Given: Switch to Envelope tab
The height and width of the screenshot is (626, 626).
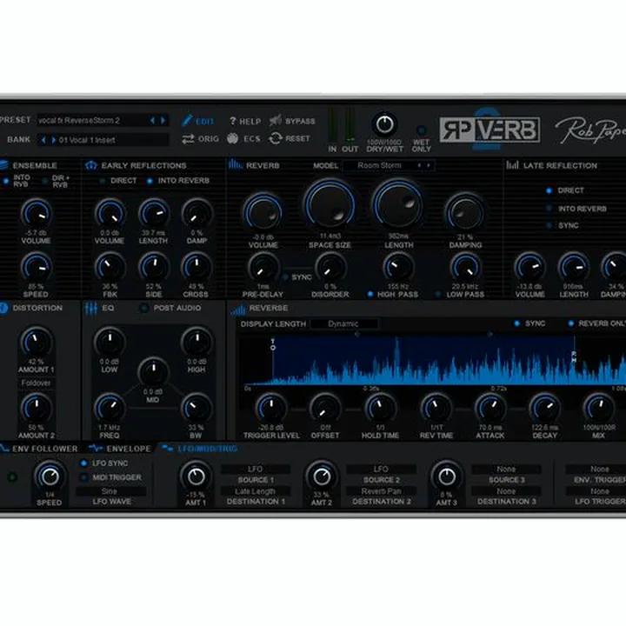Looking at the screenshot, I should [x=120, y=449].
